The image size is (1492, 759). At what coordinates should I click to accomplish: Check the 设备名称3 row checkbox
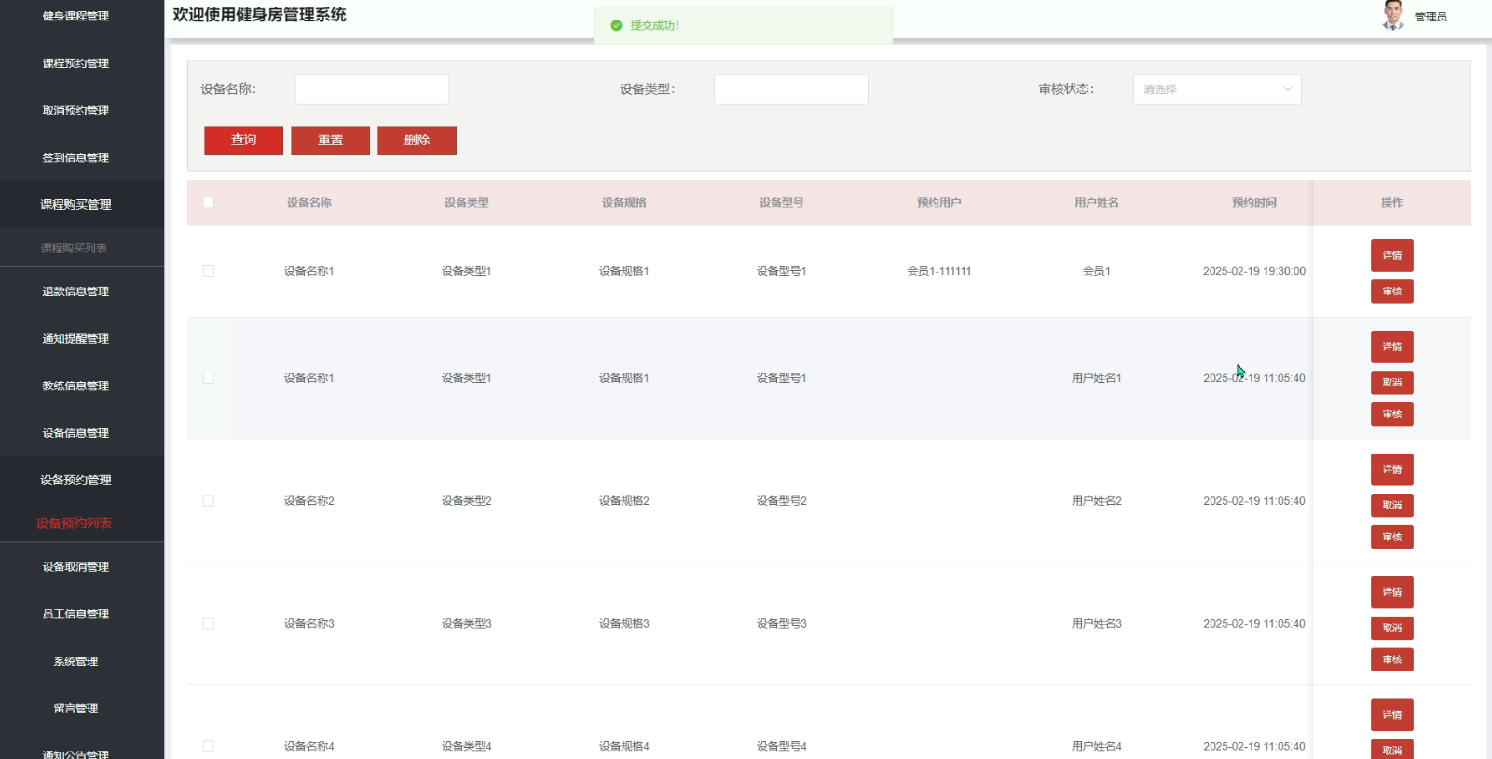209,624
